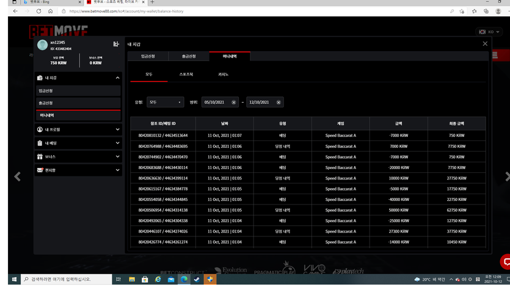The width and height of the screenshot is (510, 287).
Task: Reload the page with the refresh icon
Action: pos(38,11)
